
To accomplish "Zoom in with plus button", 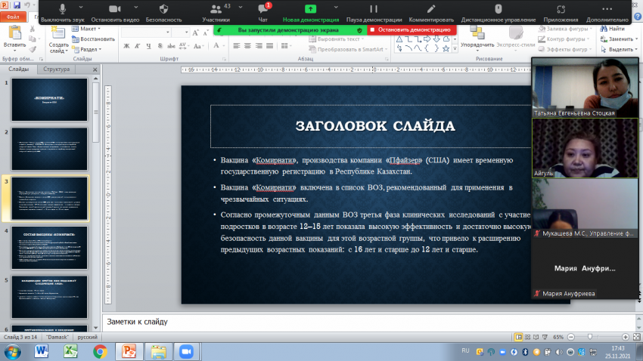I will pos(626,337).
